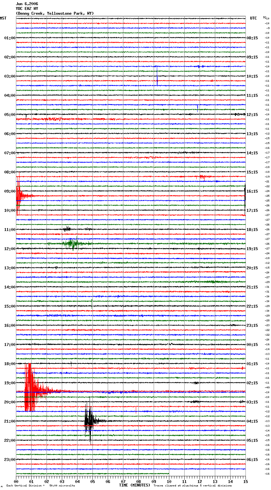Click the 15 minute tick label
This screenshot has width=271, height=490.
click(x=245, y=481)
